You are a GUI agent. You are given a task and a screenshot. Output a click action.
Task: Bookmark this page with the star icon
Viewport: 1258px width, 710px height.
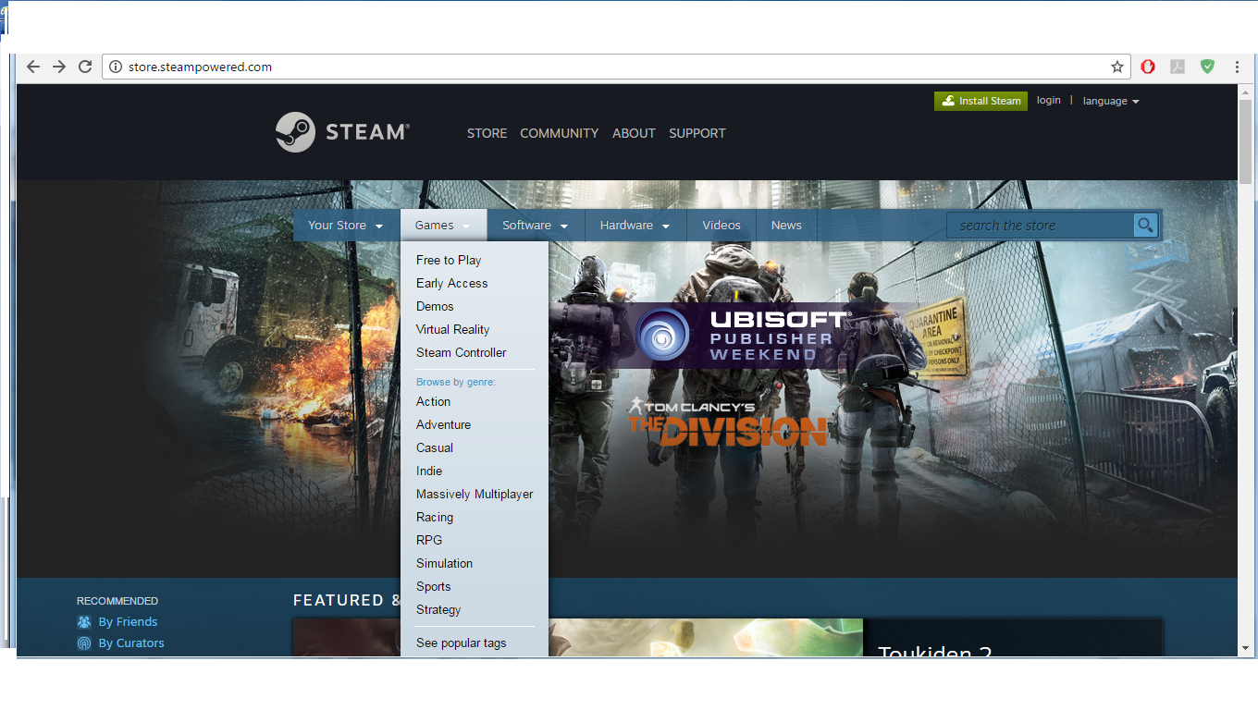pos(1117,67)
